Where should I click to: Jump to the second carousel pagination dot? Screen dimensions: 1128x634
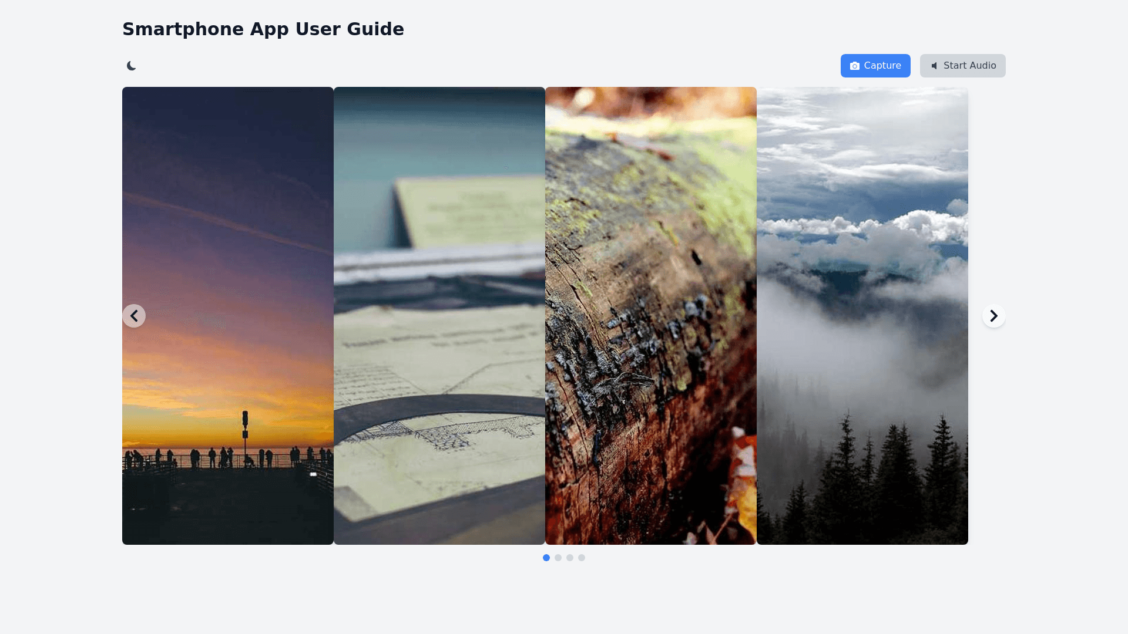click(x=558, y=558)
